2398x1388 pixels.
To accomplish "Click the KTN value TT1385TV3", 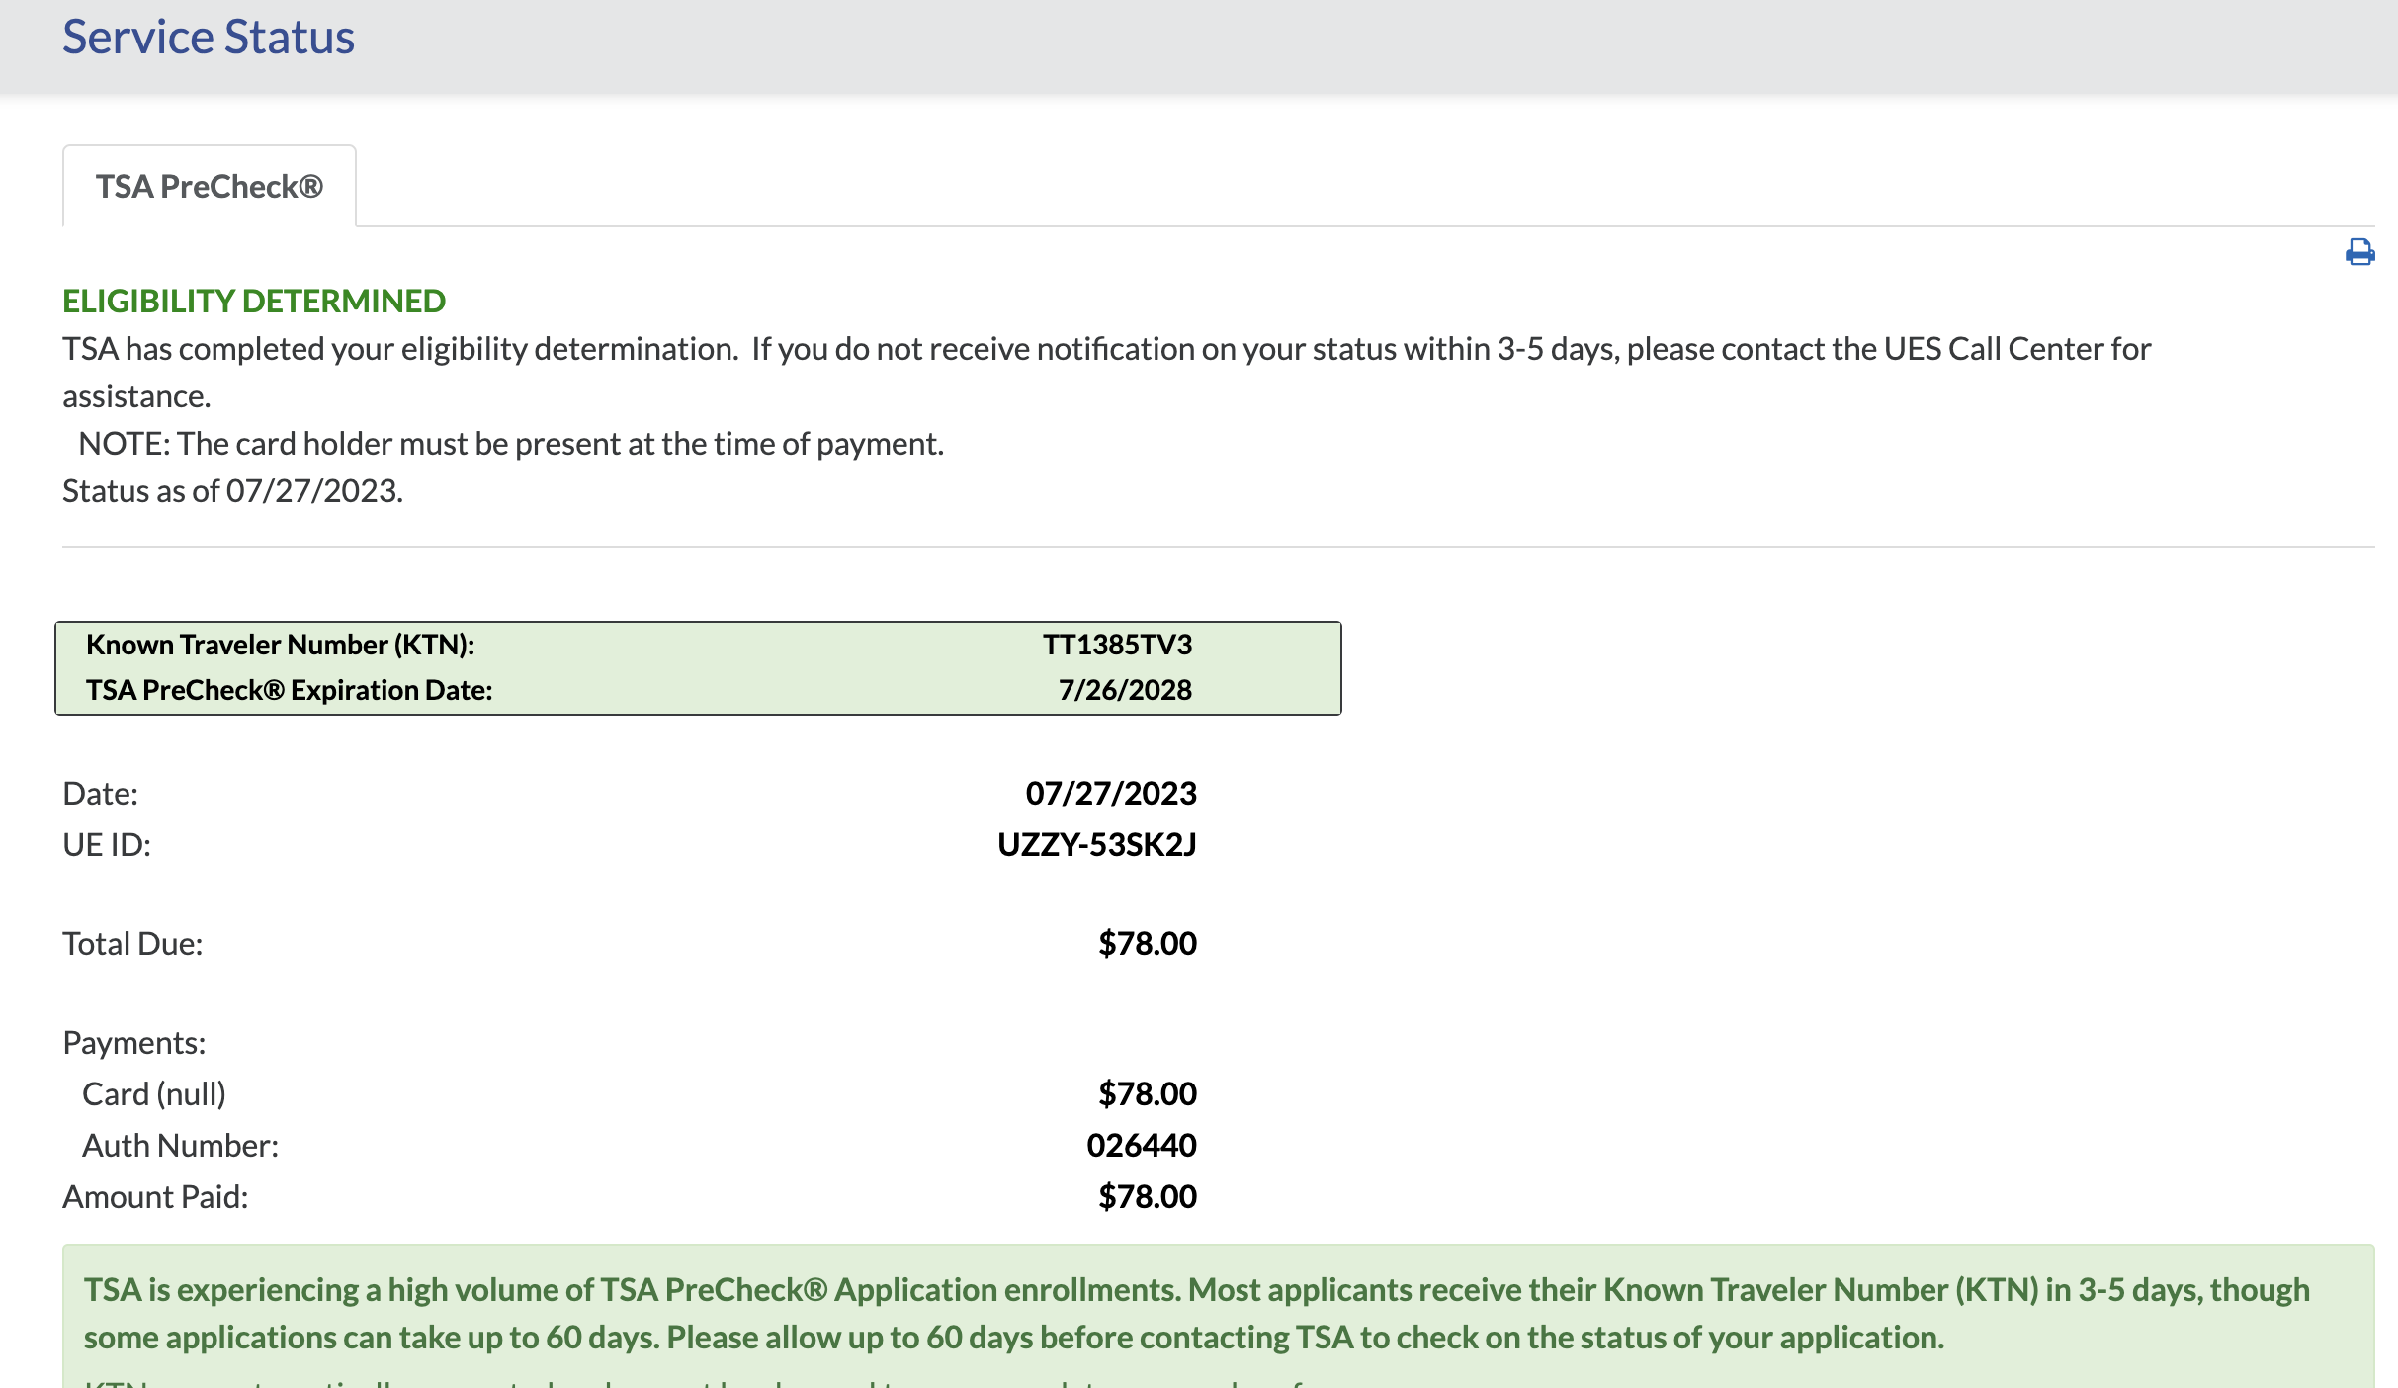I will (x=1117, y=645).
